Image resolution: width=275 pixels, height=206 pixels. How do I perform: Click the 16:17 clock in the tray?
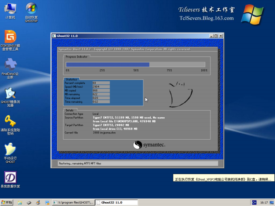click(264, 202)
